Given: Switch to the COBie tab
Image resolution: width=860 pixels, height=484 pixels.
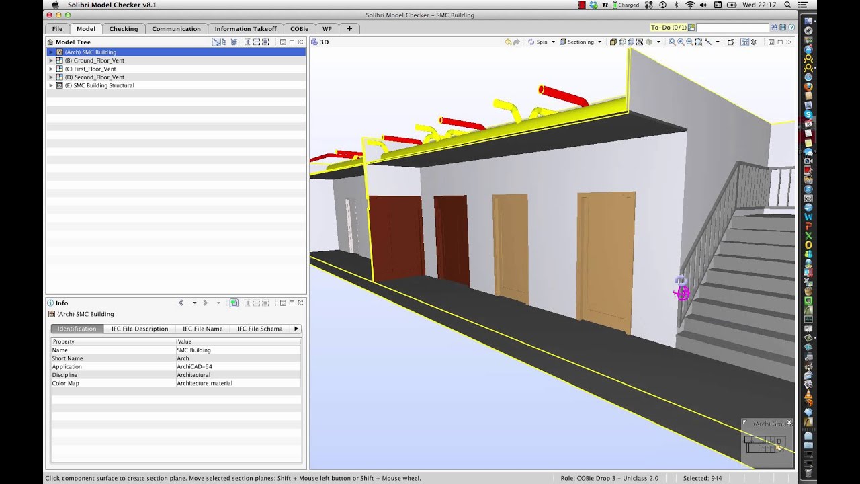Looking at the screenshot, I should [300, 28].
